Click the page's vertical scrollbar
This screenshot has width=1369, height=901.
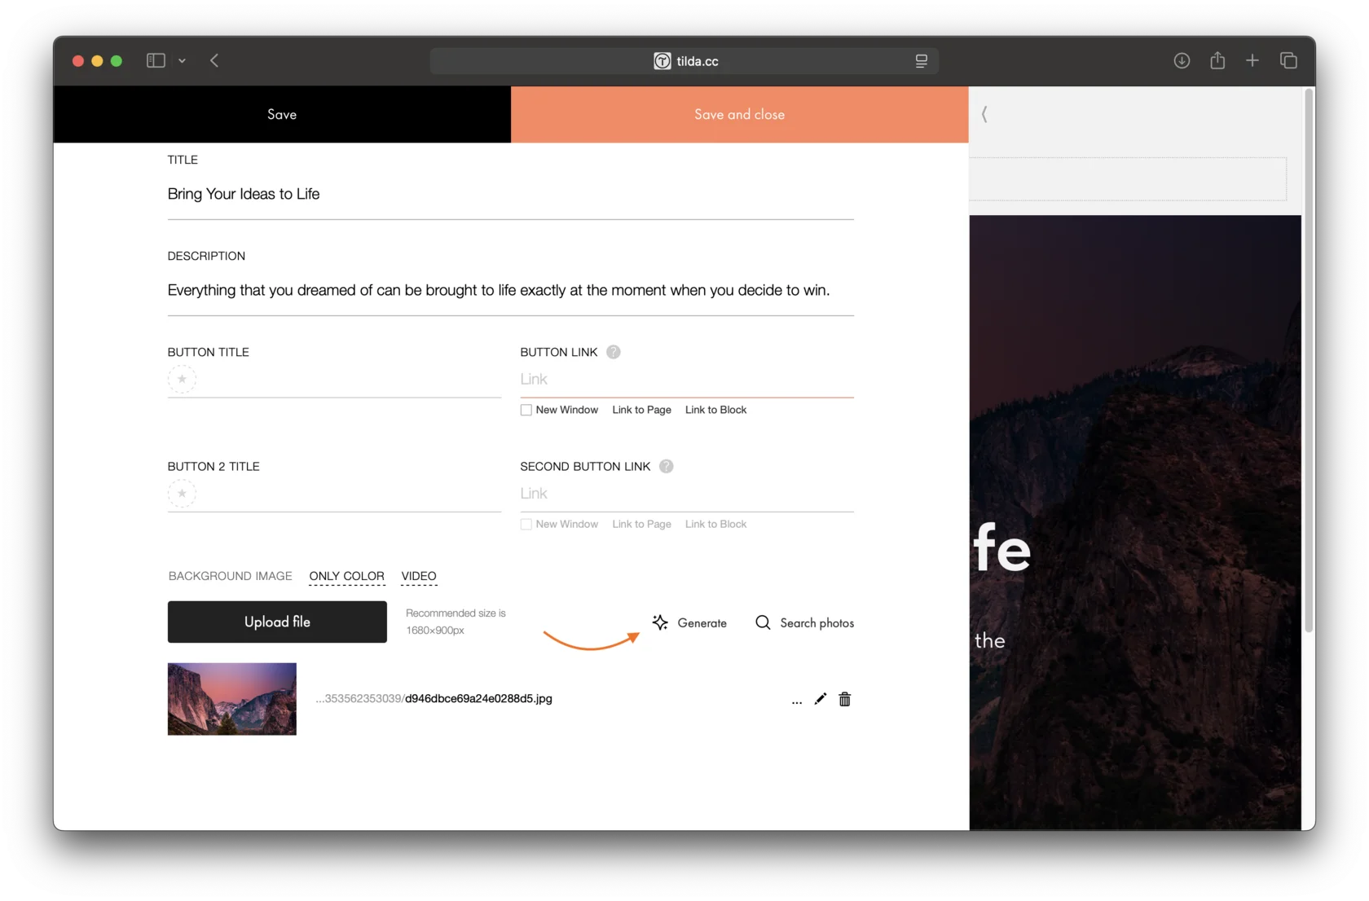[x=1309, y=360]
